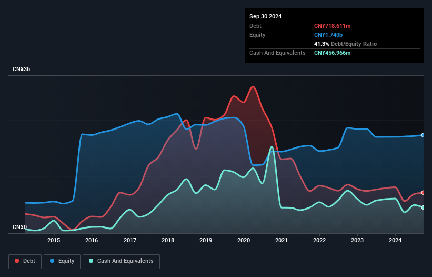The height and width of the screenshot is (277, 432).
Task: Click tooltip Cash And Equivalents row label
Action: 277,53
